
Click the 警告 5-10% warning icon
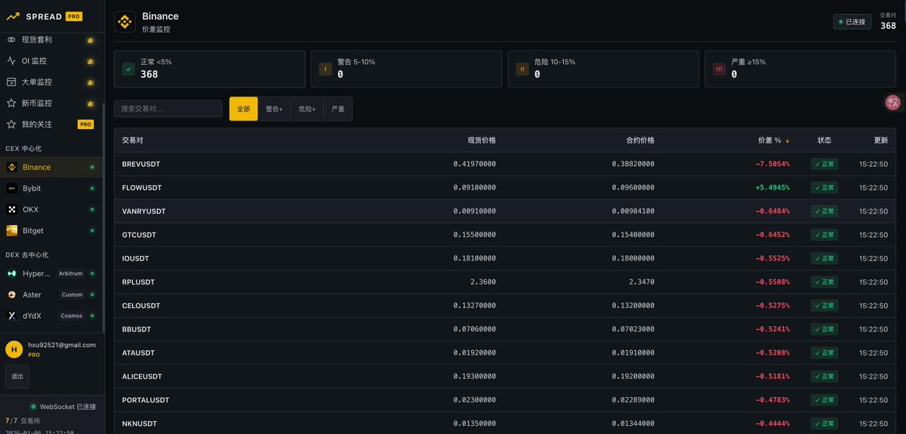pyautogui.click(x=325, y=69)
